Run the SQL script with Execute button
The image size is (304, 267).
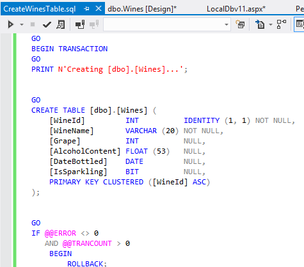[10, 24]
